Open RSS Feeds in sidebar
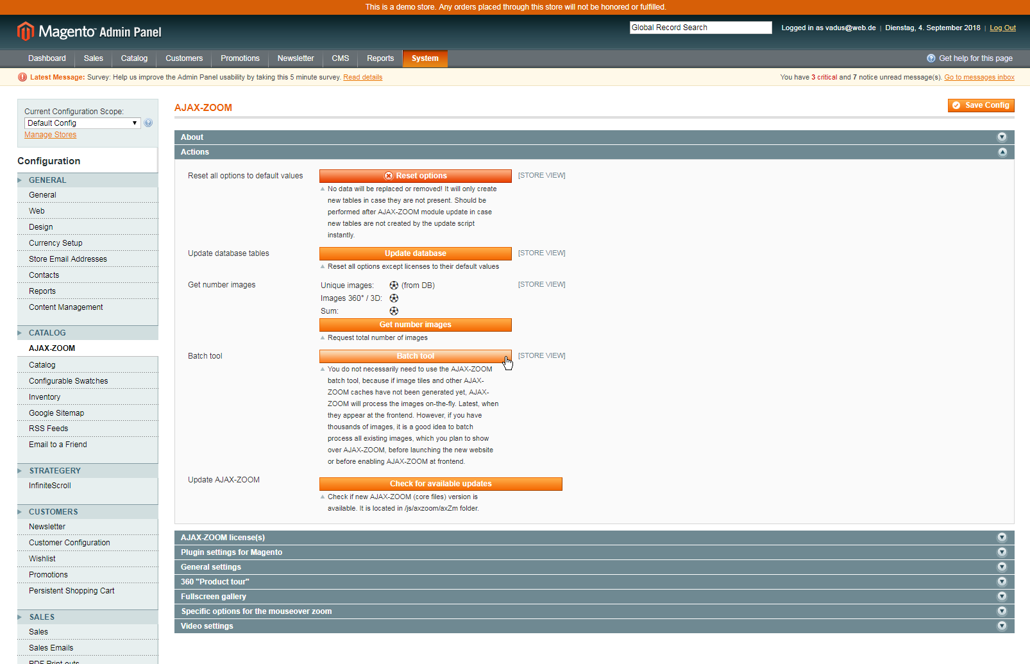Viewport: 1030px width, 664px height. pos(87,429)
